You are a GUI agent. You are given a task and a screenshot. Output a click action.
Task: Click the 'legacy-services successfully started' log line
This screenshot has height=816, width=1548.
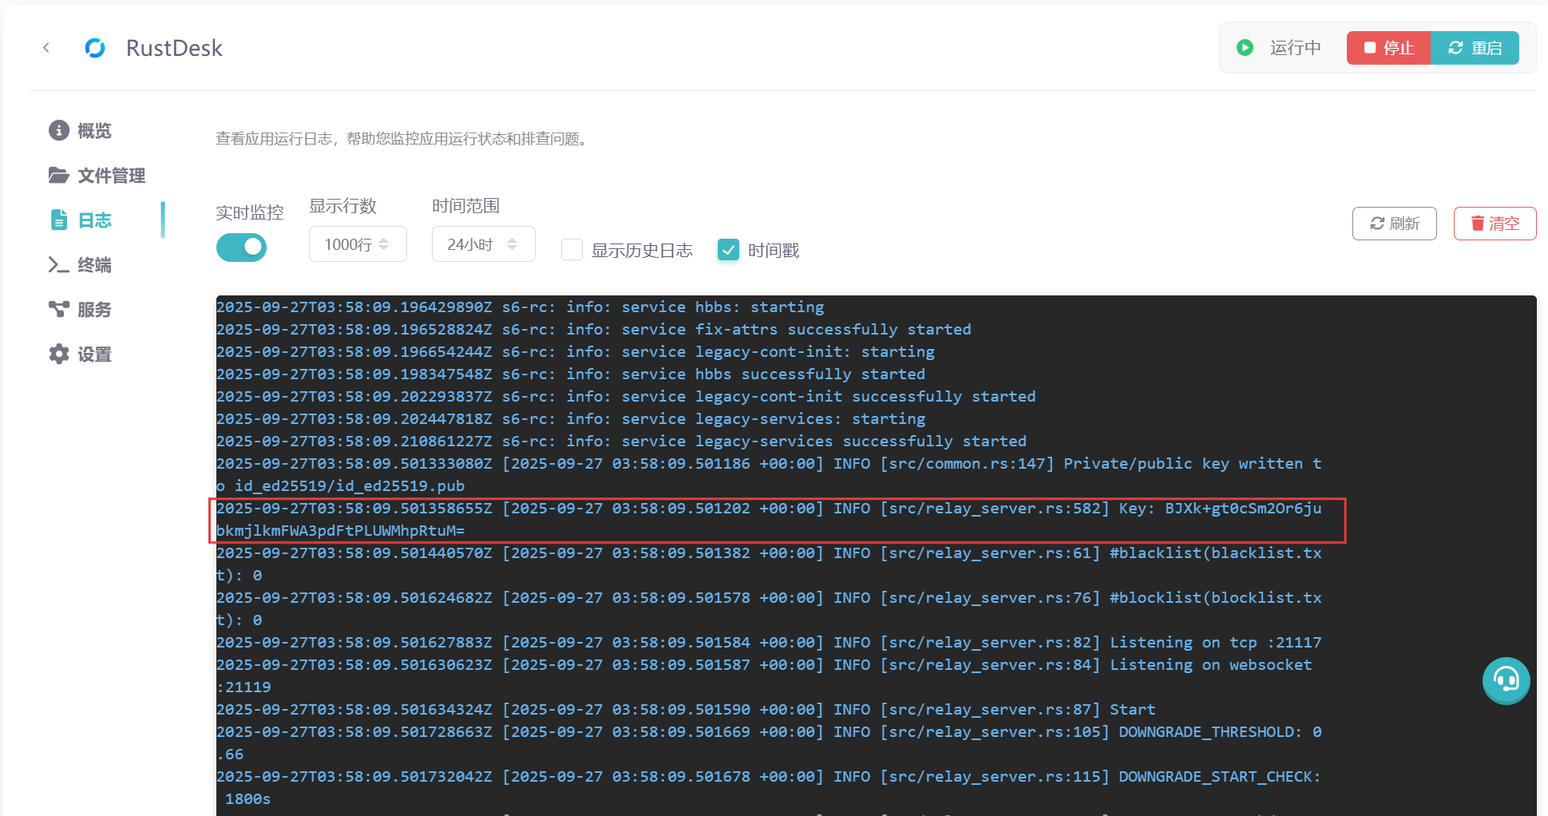point(622,441)
